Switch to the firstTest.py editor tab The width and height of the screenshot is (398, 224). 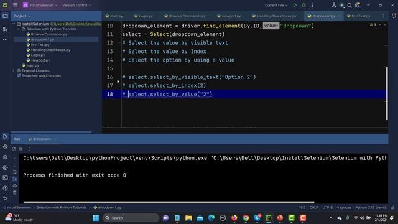[x=358, y=16]
